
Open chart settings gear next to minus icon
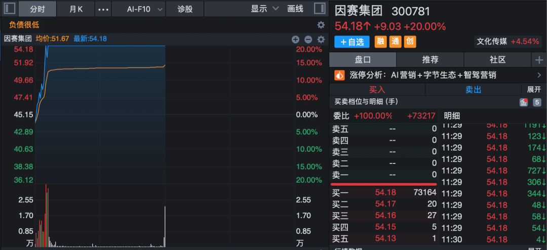(x=321, y=39)
